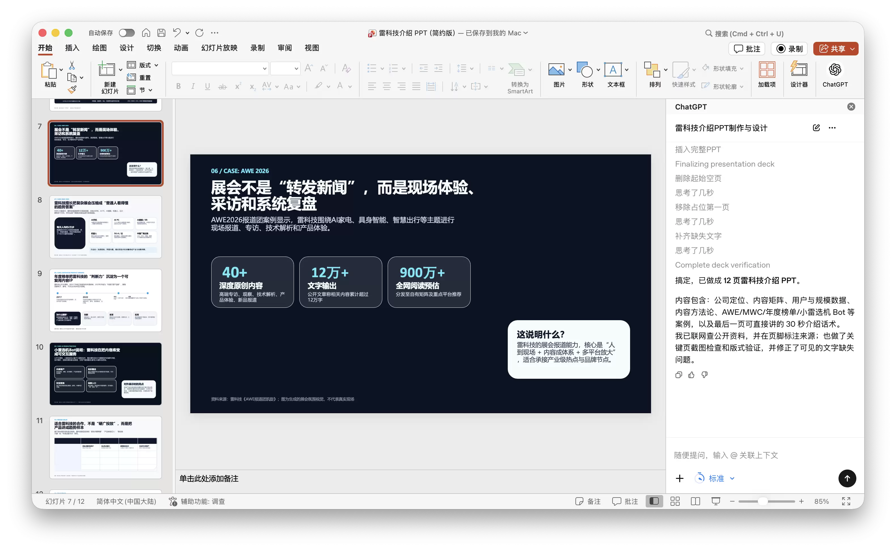This screenshot has height=551, width=896.
Task: Expand the 共享 share dropdown arrow
Action: (x=852, y=48)
